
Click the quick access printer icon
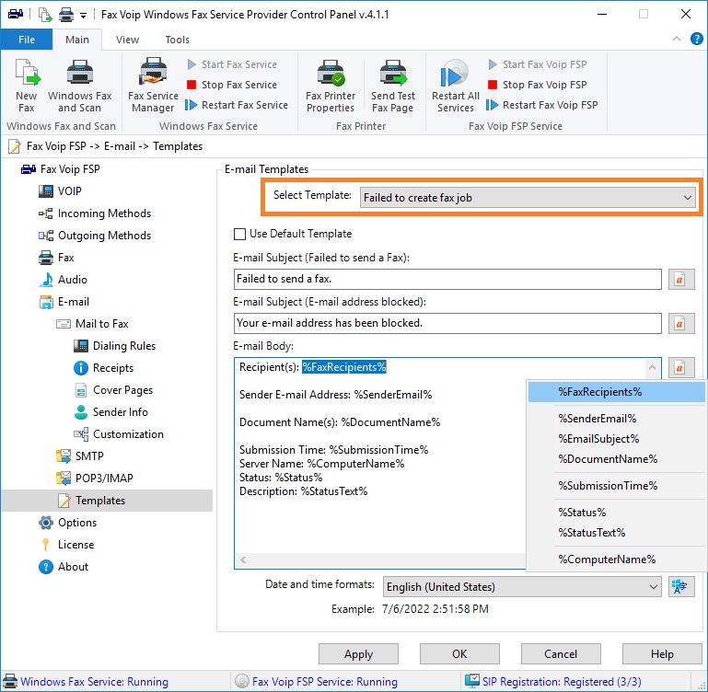(66, 15)
